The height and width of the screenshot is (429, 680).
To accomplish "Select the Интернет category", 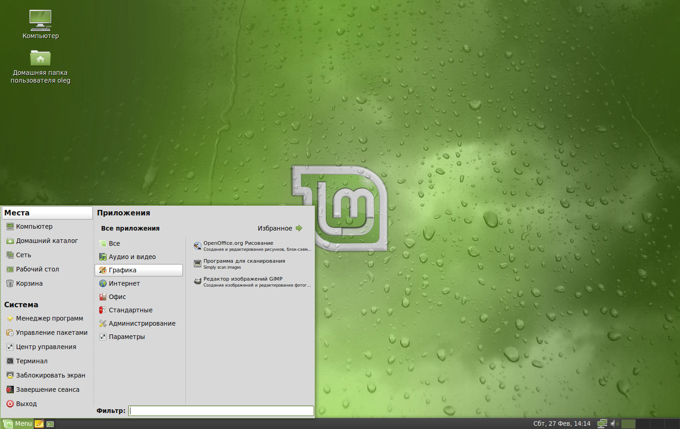I will [x=139, y=283].
